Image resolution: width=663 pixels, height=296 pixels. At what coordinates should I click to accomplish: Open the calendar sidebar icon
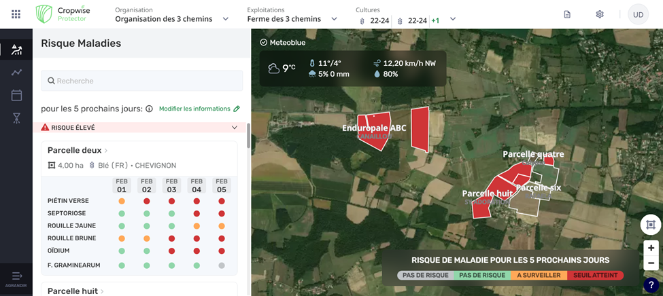point(16,96)
